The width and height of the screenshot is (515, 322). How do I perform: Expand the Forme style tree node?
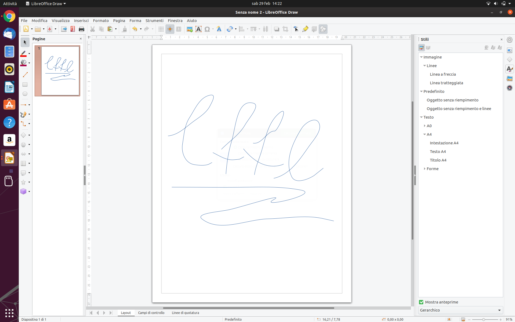click(x=425, y=169)
